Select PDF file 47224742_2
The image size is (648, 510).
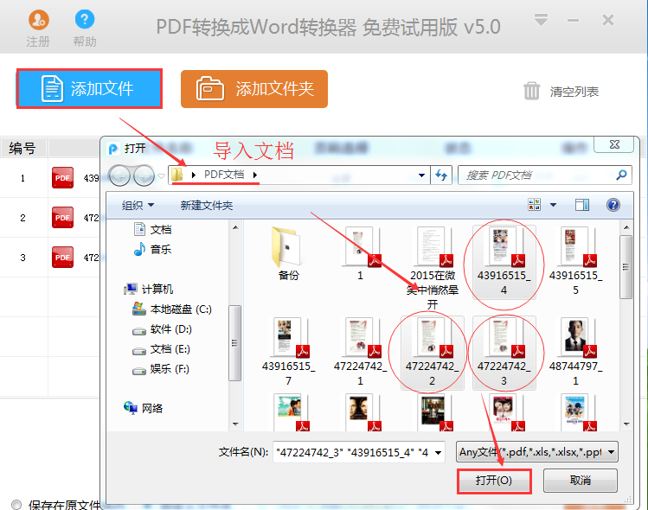tap(433, 352)
